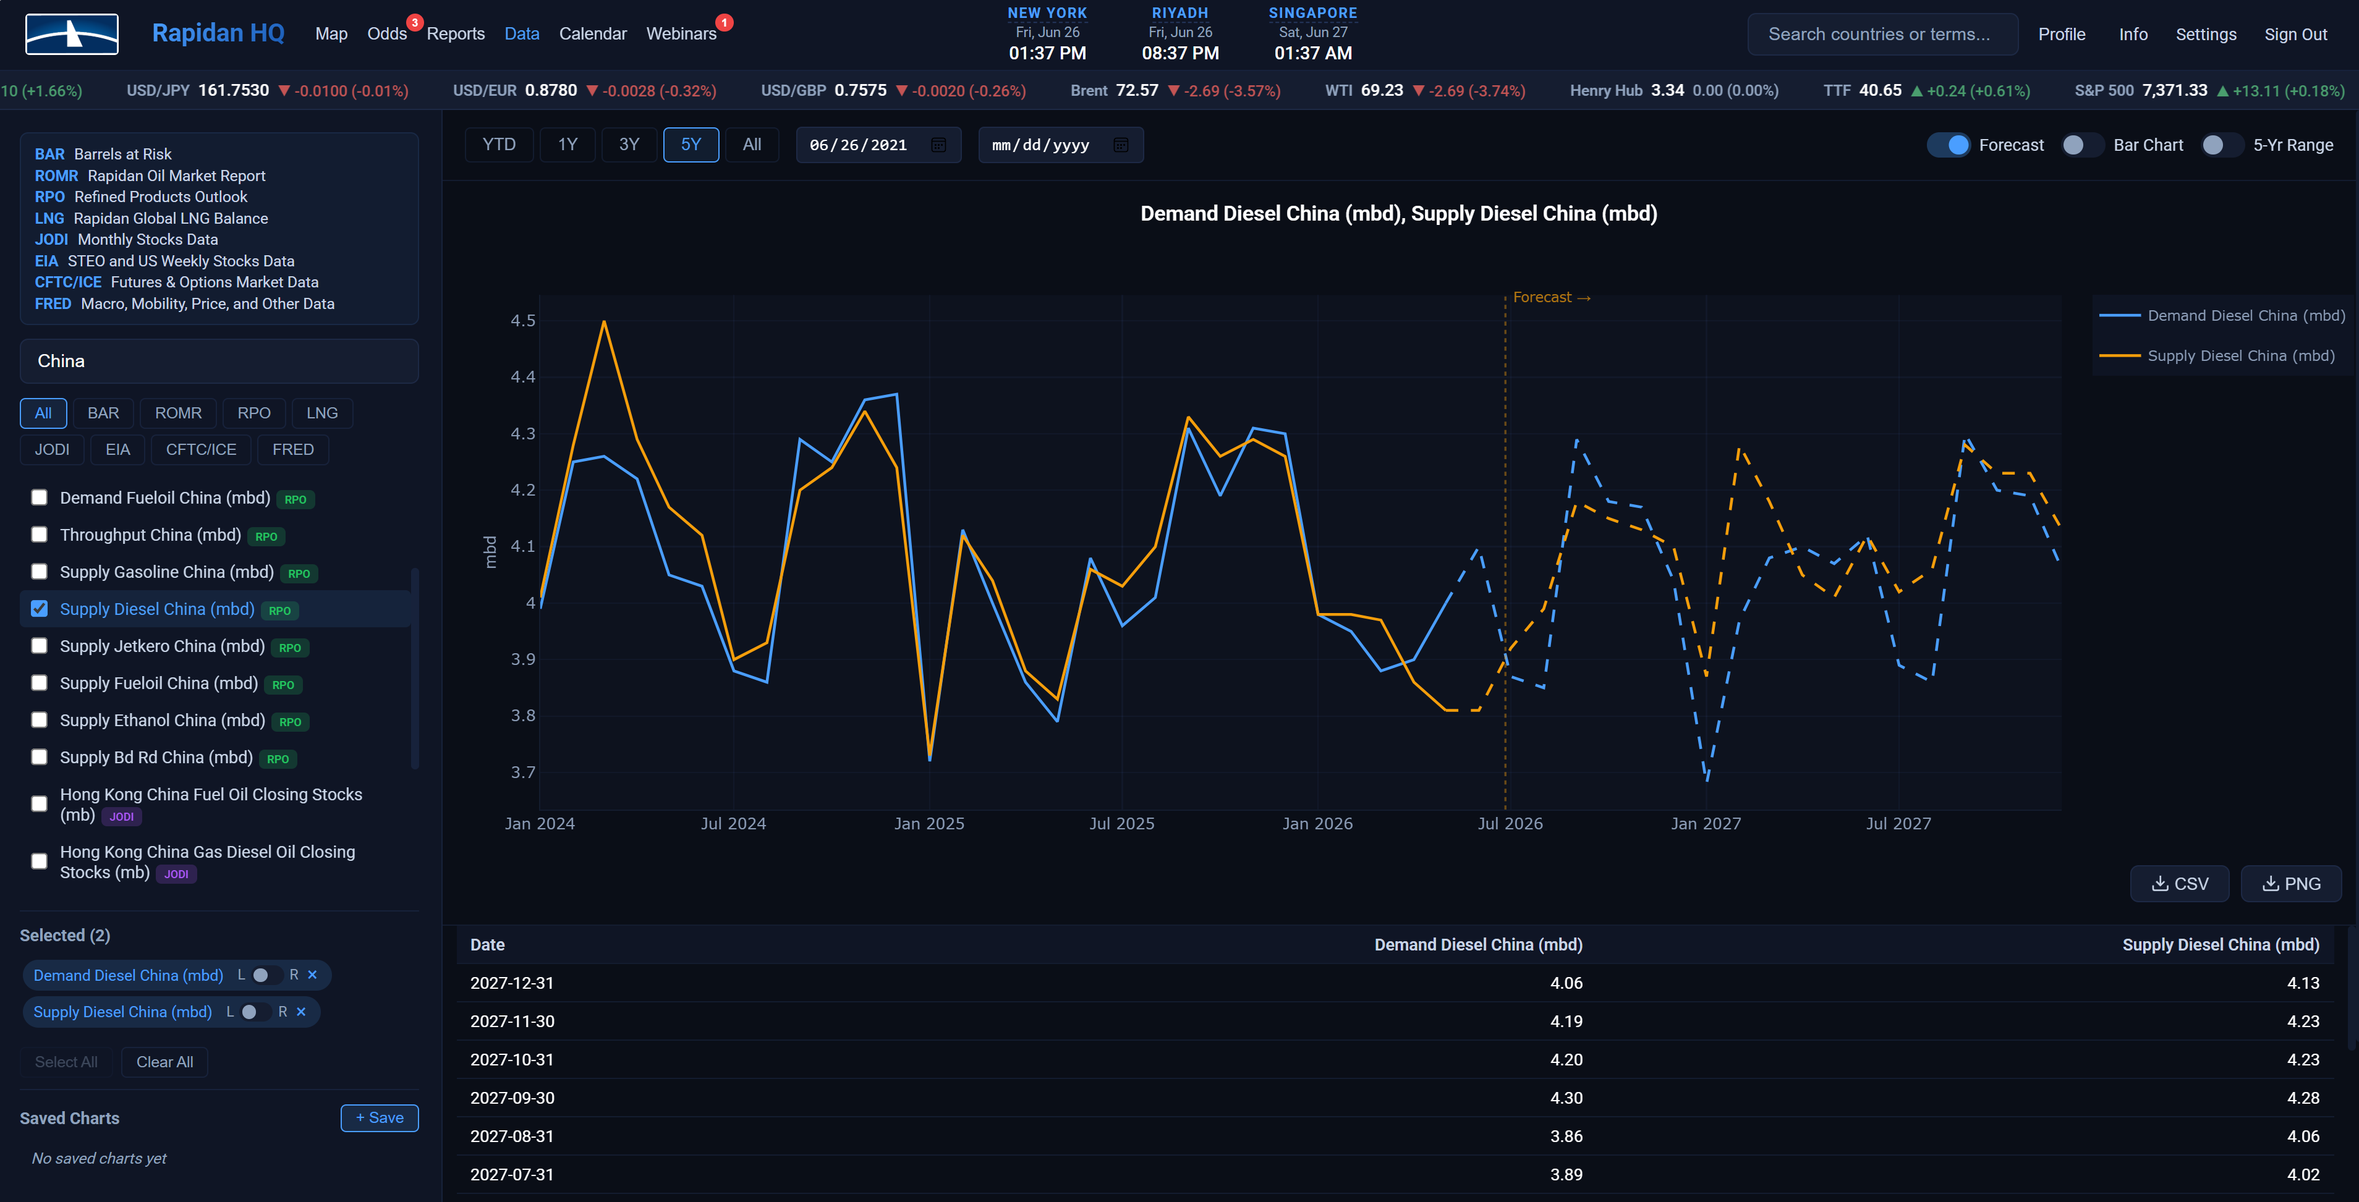Open the Webinars page

coord(681,34)
